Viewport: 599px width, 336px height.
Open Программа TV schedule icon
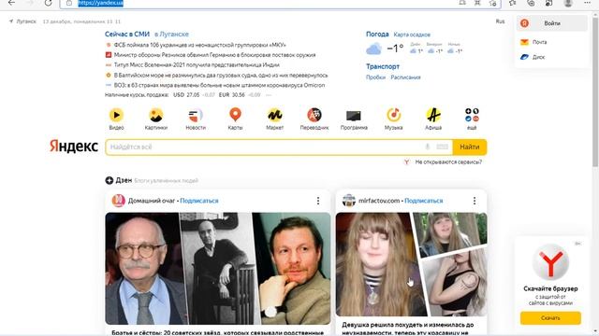[x=354, y=116]
